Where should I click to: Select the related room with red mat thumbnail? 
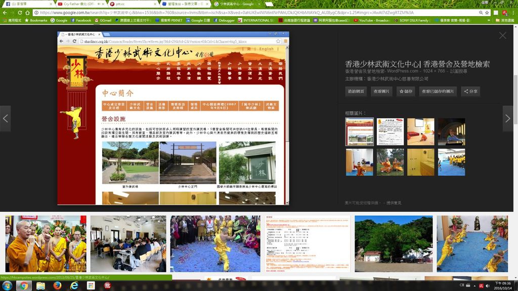click(x=420, y=132)
